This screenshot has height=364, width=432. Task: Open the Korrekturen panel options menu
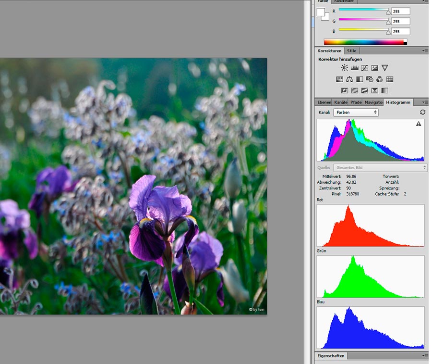[425, 50]
